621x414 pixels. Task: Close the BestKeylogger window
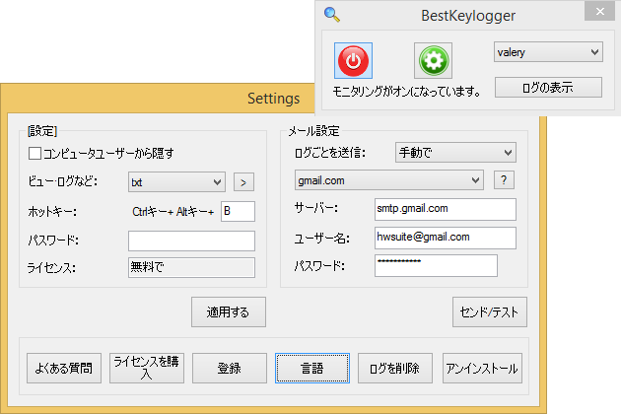599,12
